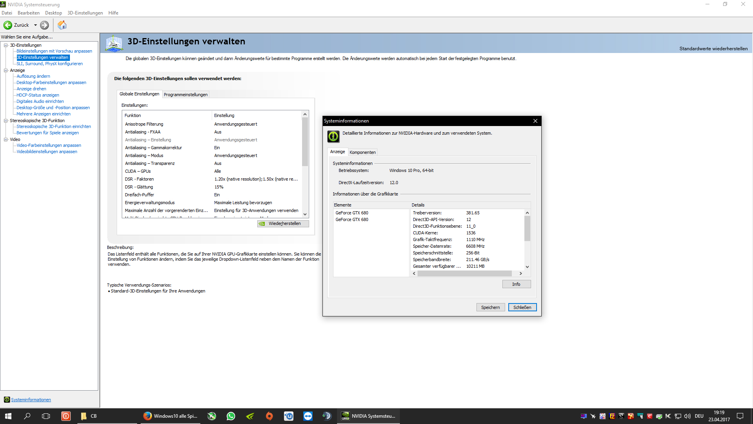Click Standardwerte wiederherstellen link

point(713,49)
